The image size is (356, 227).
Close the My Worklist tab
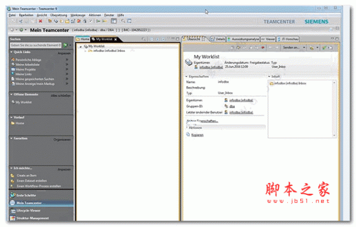(x=116, y=39)
